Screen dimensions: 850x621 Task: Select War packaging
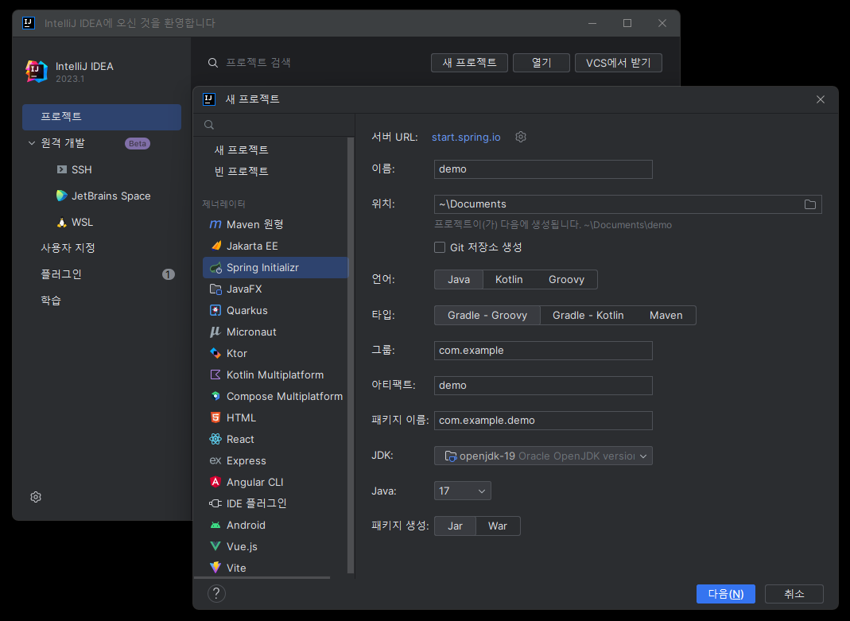(498, 526)
